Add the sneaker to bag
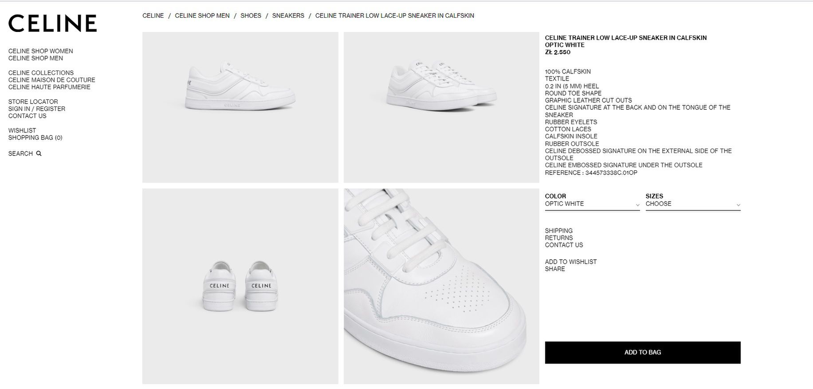This screenshot has width=813, height=389. tap(643, 353)
